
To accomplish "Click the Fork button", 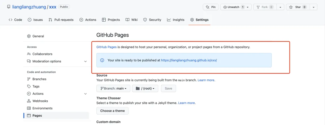I will tap(265, 7).
